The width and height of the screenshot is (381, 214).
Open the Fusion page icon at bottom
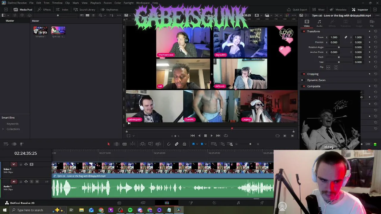click(x=191, y=203)
